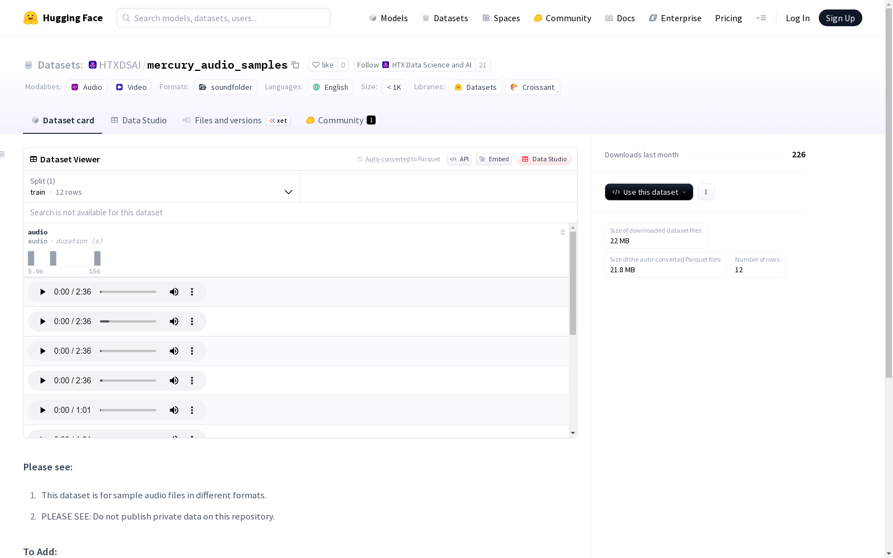This screenshot has height=558, width=893.
Task: Open more options on first audio player
Action: coord(192,292)
